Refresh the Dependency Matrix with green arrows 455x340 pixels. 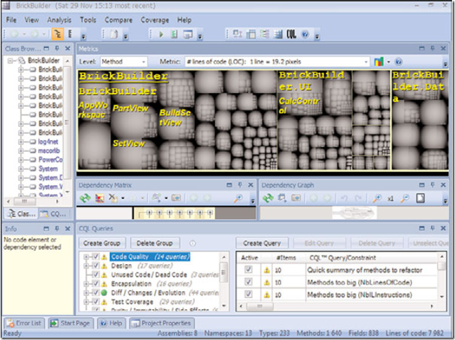click(85, 198)
